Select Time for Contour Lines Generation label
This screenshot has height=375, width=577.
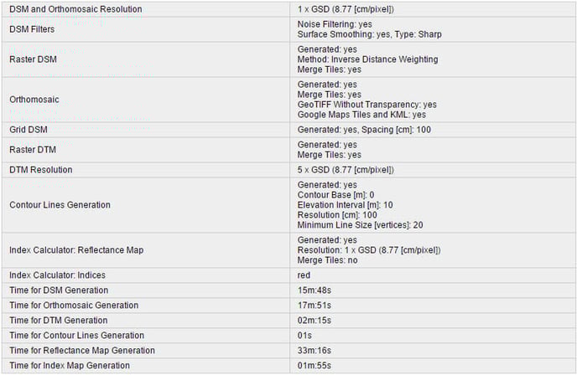tap(77, 336)
